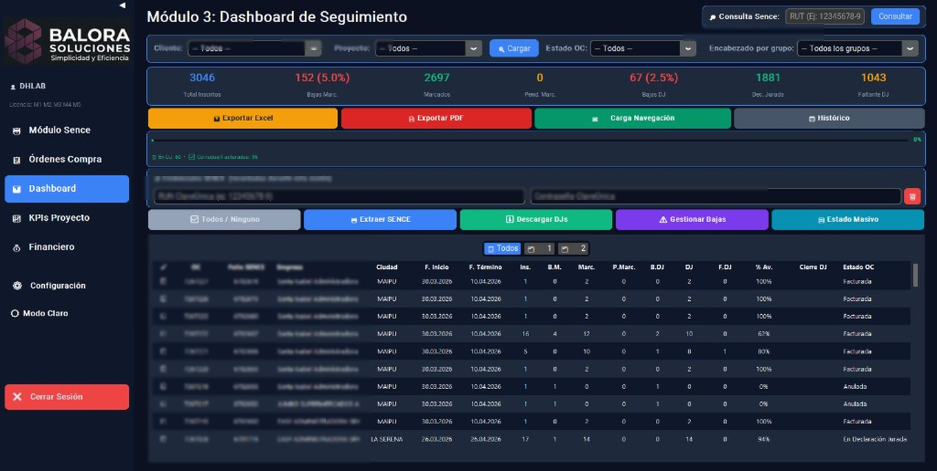Viewport: 937px width, 471px height.
Task: Switch to tab 2 above the table
Action: coord(573,248)
